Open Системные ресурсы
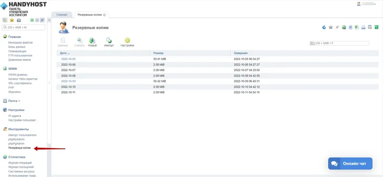The height and width of the screenshot is (177, 383). (x=22, y=171)
